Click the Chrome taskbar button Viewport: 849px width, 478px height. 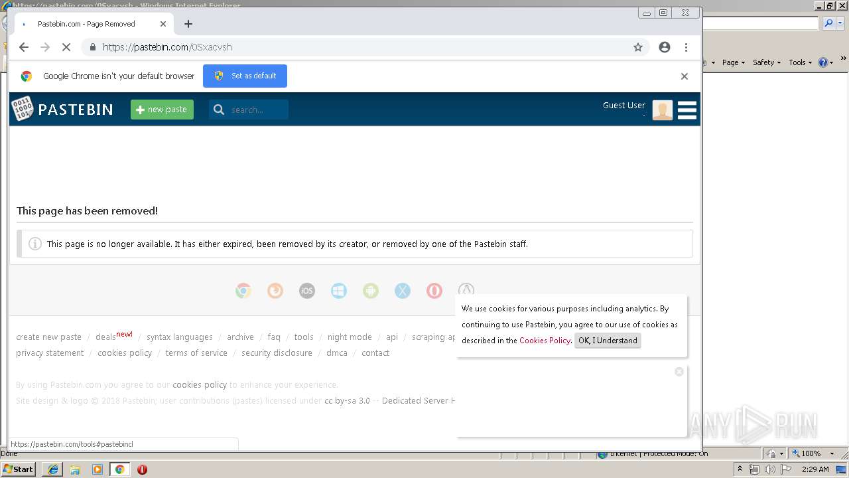119,469
